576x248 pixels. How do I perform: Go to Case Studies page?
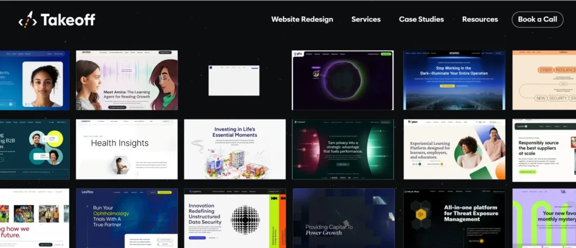pyautogui.click(x=421, y=20)
